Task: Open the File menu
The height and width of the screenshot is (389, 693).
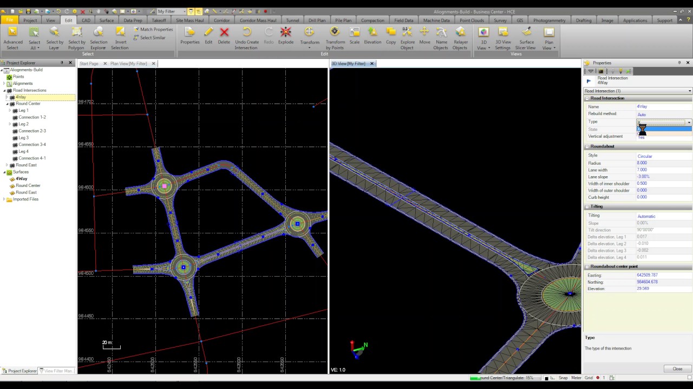Action: point(9,20)
